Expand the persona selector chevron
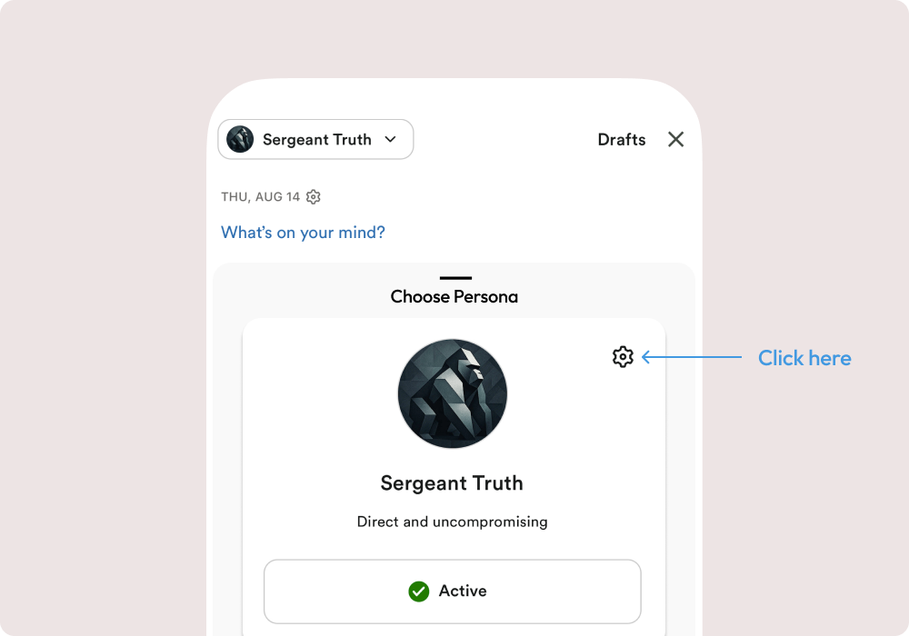 (390, 139)
